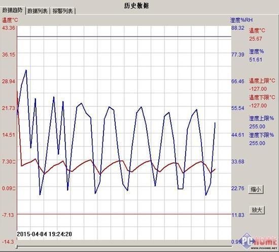Click the 湿度%RH axis title at top right
Viewport: 279px width, 252px height.
click(x=241, y=20)
